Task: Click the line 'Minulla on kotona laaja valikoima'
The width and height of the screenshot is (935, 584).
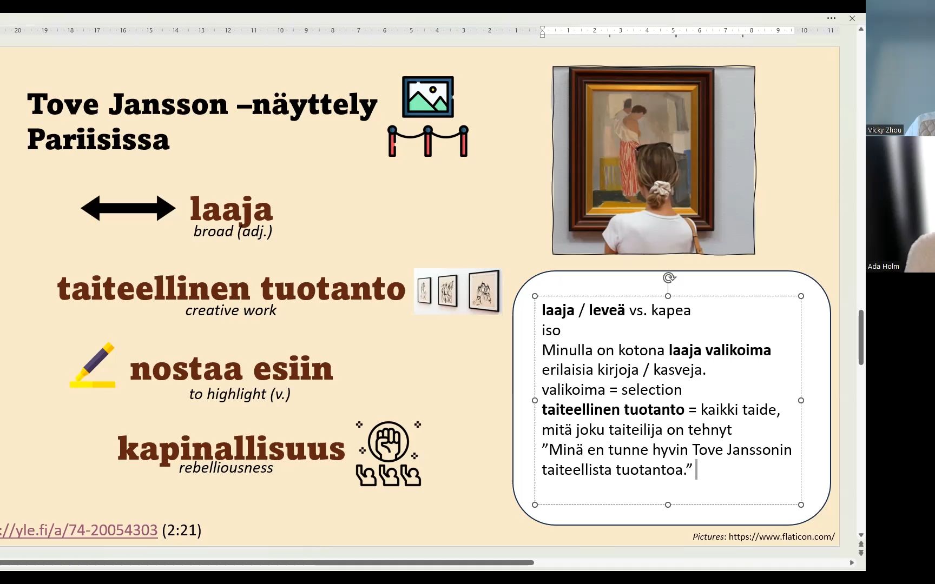Action: point(656,350)
